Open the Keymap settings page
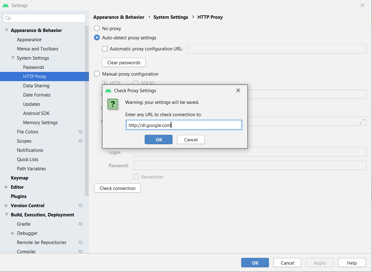372x272 pixels. (x=19, y=178)
